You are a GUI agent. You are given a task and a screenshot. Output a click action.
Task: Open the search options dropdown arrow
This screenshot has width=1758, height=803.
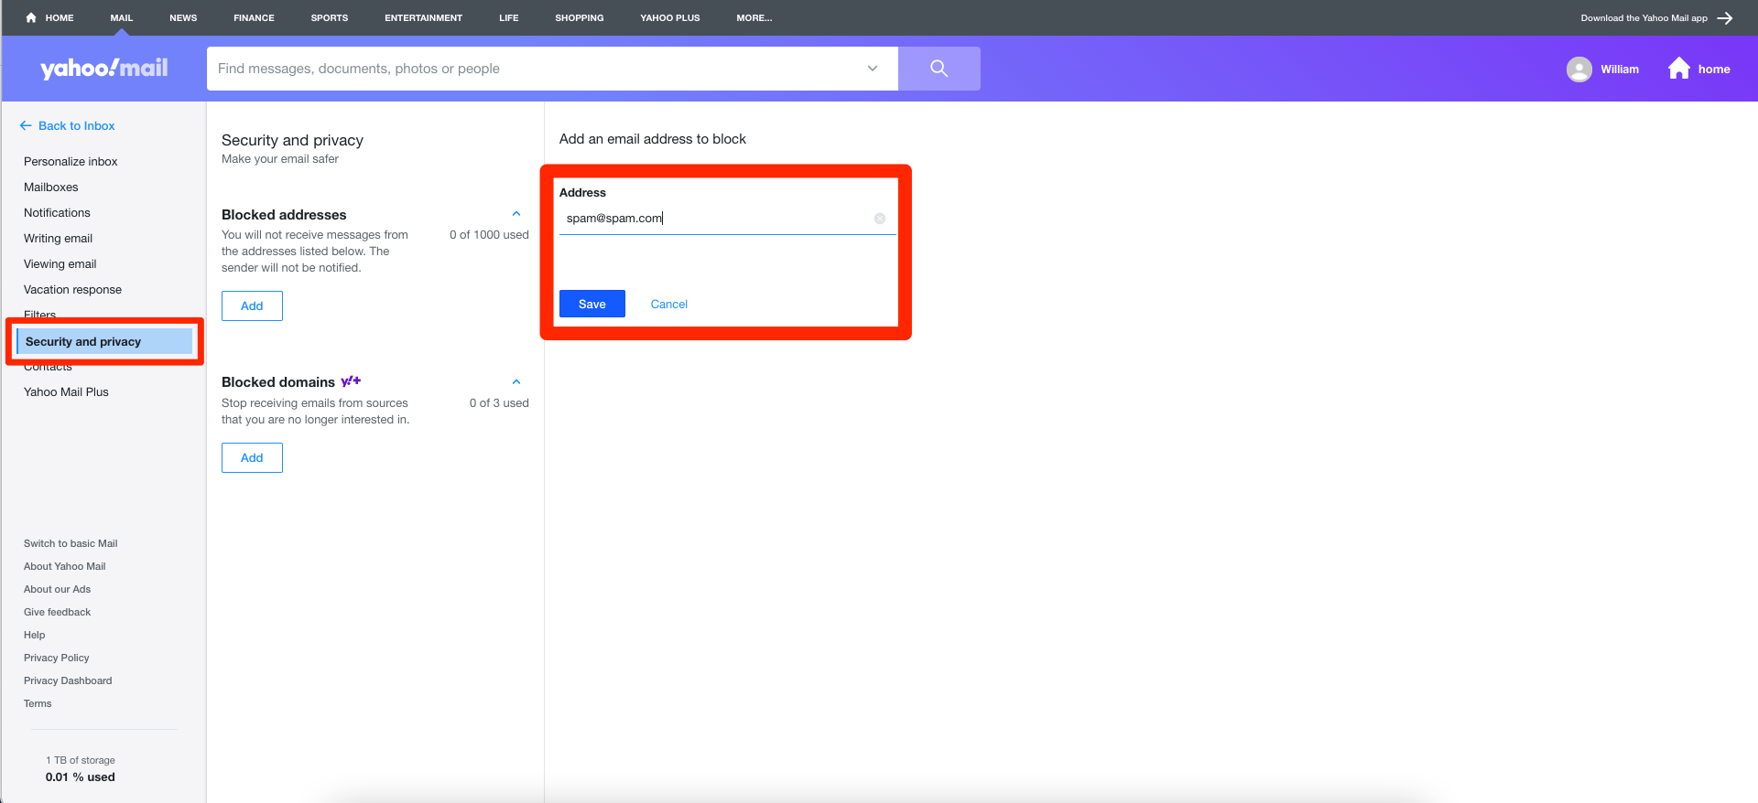tap(873, 69)
